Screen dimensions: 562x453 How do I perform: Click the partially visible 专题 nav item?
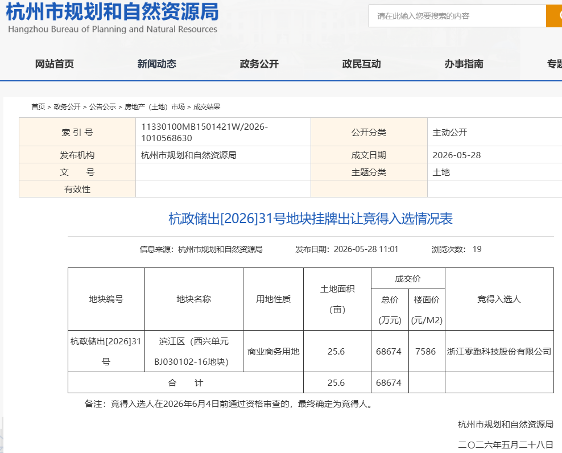point(554,64)
